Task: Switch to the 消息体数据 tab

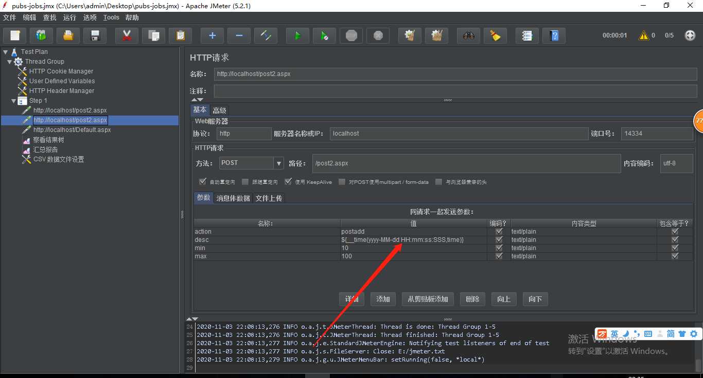Action: click(233, 198)
